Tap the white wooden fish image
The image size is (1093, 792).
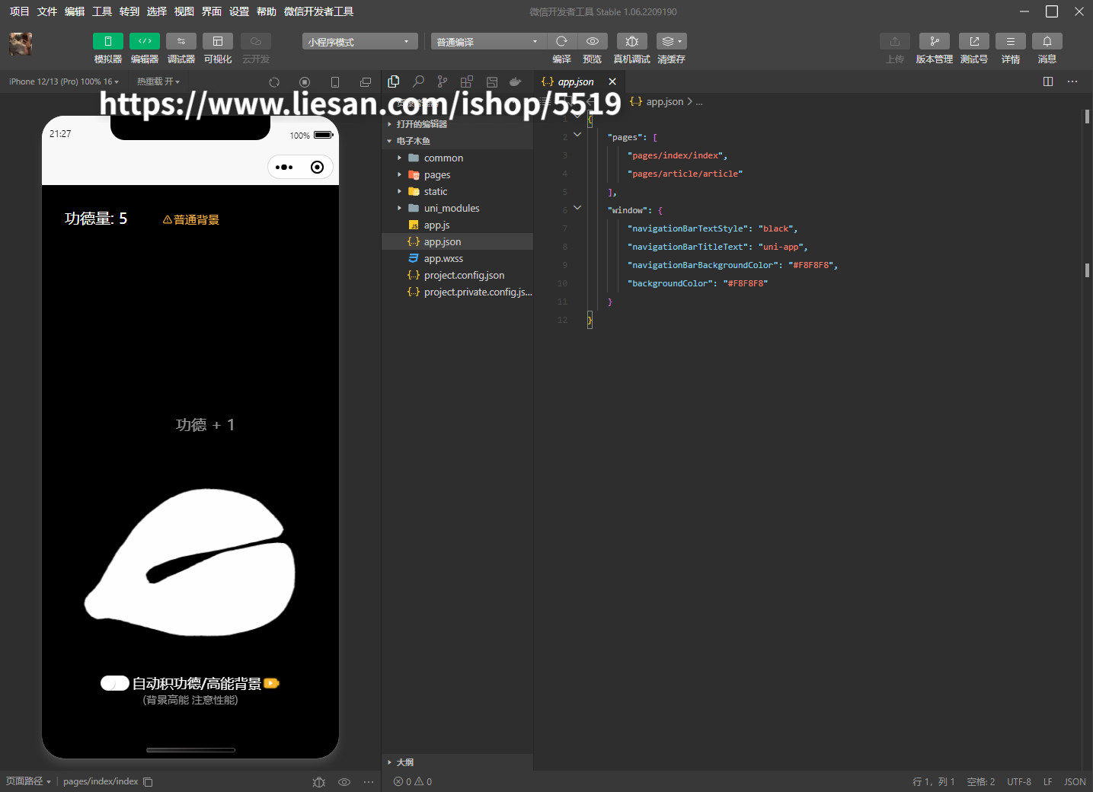tap(190, 563)
